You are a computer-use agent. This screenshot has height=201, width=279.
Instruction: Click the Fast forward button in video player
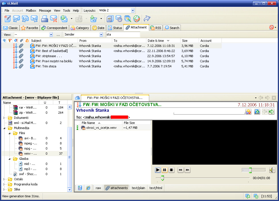187,170
